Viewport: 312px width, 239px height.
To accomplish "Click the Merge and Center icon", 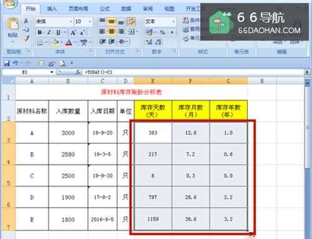I will point(131,32).
